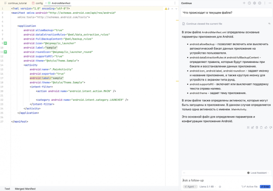Switch to the continue_tutorial tab
The height and width of the screenshot is (191, 273).
pyautogui.click(x=17, y=3)
